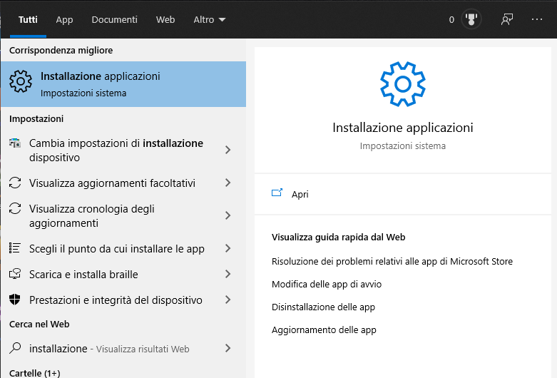The width and height of the screenshot is (557, 378).
Task: Click the magnifier icon beside installazione web search
Action: click(x=15, y=348)
